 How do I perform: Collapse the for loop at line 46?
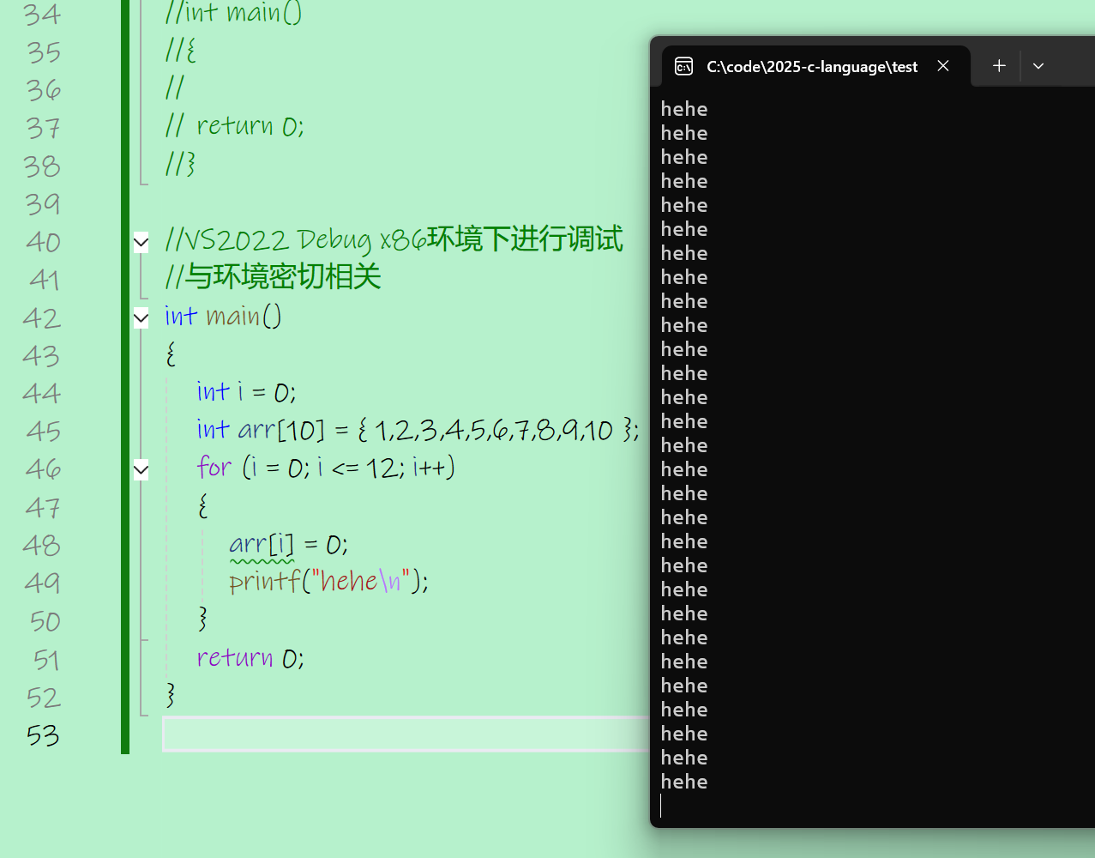141,469
